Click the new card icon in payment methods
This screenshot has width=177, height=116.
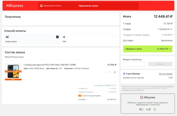click(7, 37)
